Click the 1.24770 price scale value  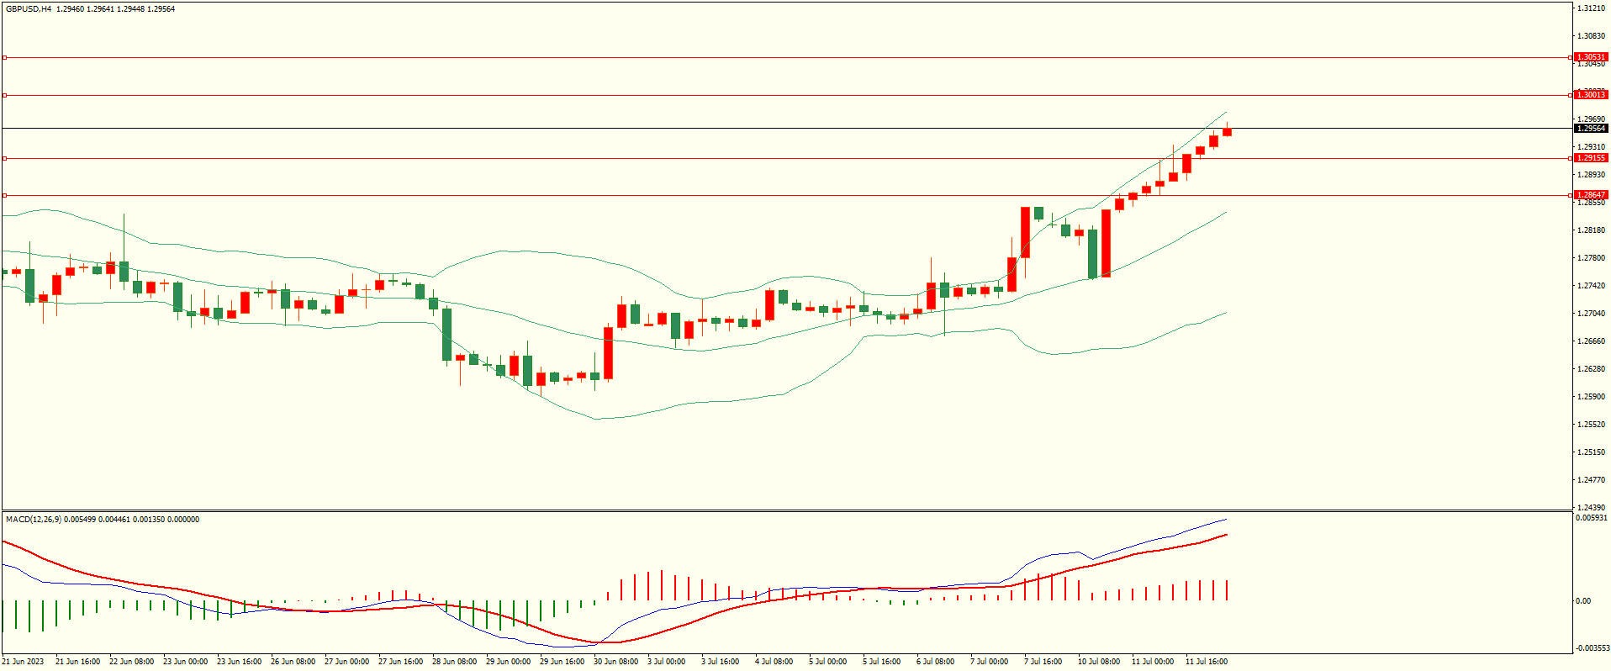1591,480
